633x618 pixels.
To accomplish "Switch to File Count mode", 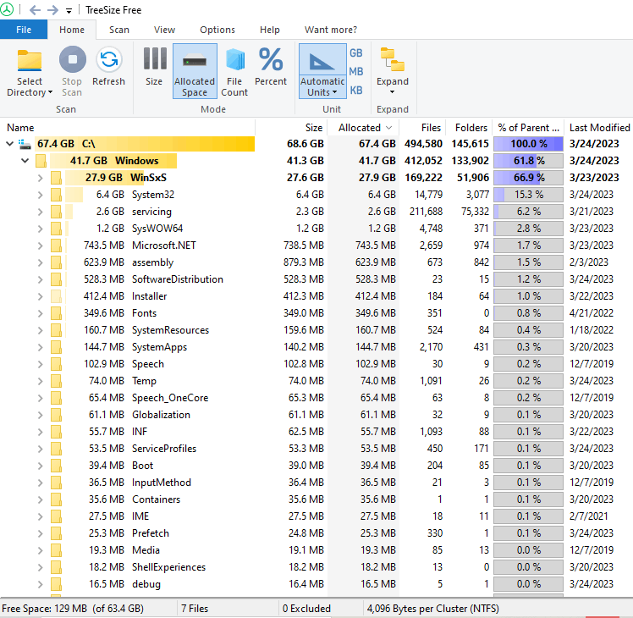I will 234,72.
